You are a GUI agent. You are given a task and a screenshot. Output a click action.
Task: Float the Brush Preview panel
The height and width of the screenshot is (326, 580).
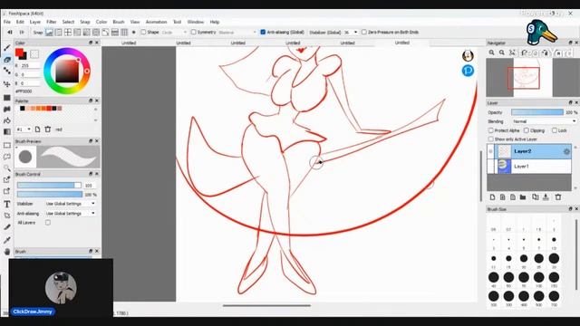tap(91, 141)
